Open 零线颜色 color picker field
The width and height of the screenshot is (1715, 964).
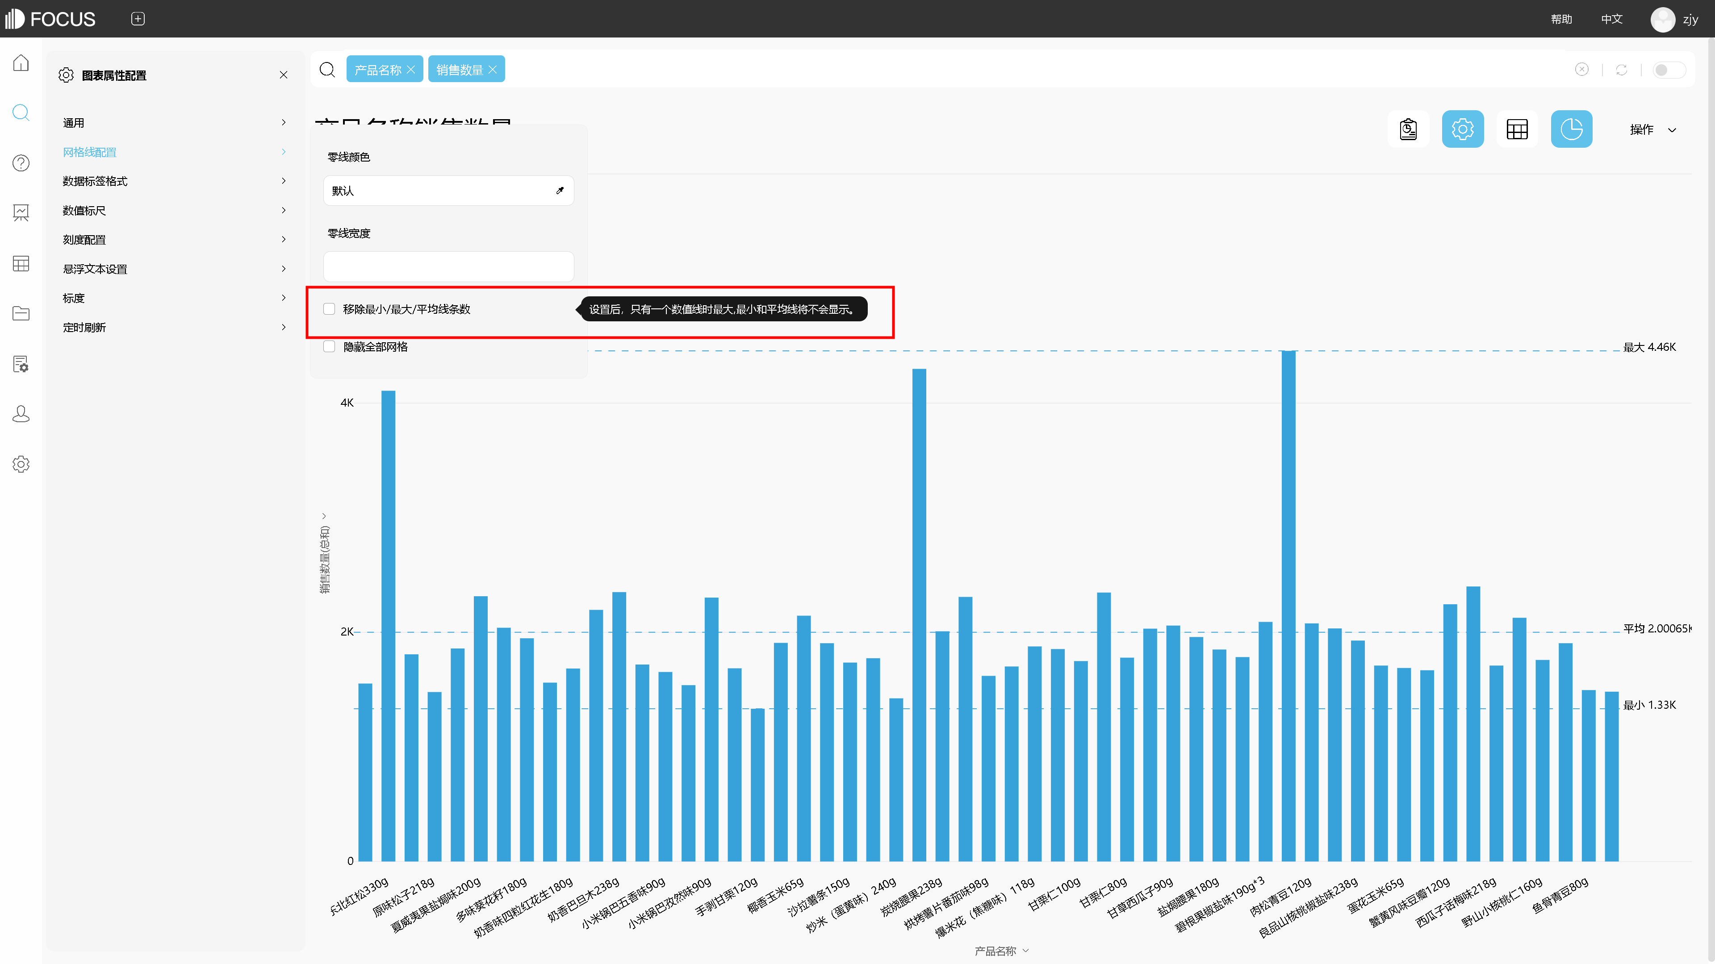point(448,191)
